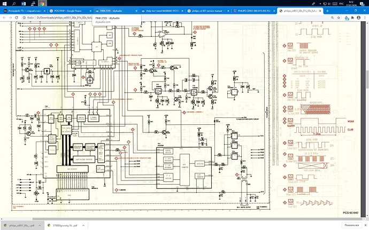Open Word from the Windows taskbar

click(24, 4)
